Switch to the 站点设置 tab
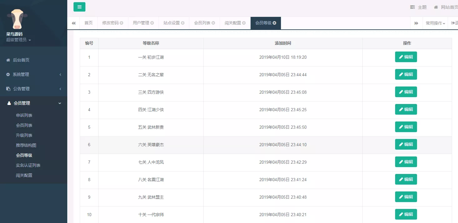 (x=171, y=23)
